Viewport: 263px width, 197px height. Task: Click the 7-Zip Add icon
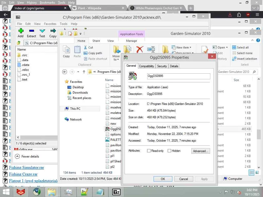(21, 31)
